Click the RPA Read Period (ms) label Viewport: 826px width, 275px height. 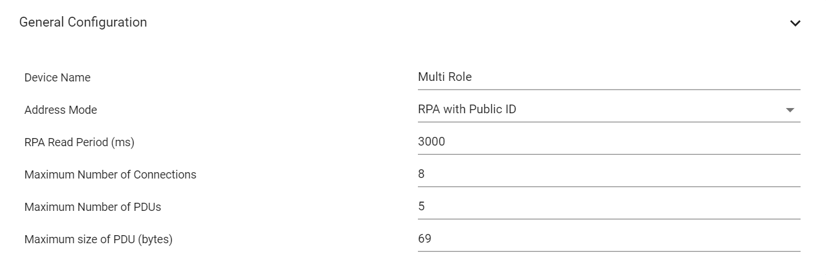[79, 142]
